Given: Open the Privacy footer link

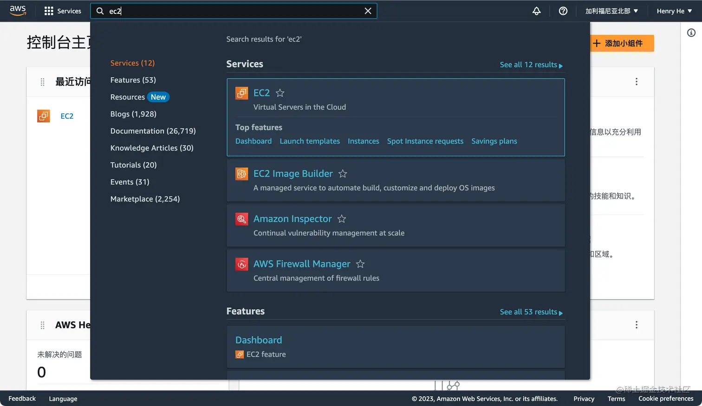Looking at the screenshot, I should click(x=584, y=399).
